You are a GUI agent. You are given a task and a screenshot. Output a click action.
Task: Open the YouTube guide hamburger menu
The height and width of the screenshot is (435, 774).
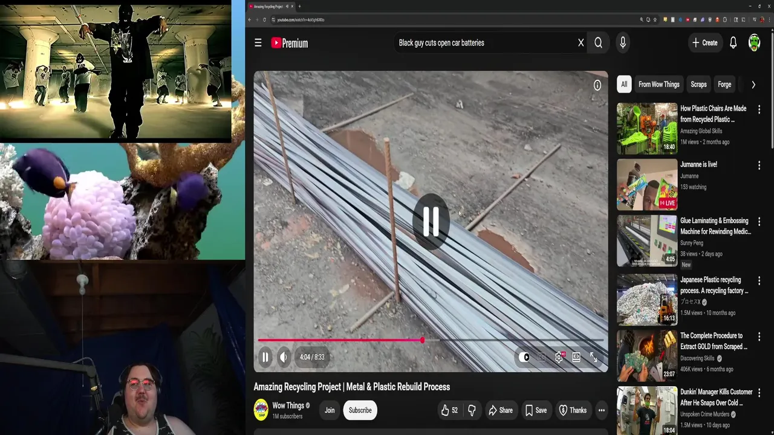[x=258, y=43]
